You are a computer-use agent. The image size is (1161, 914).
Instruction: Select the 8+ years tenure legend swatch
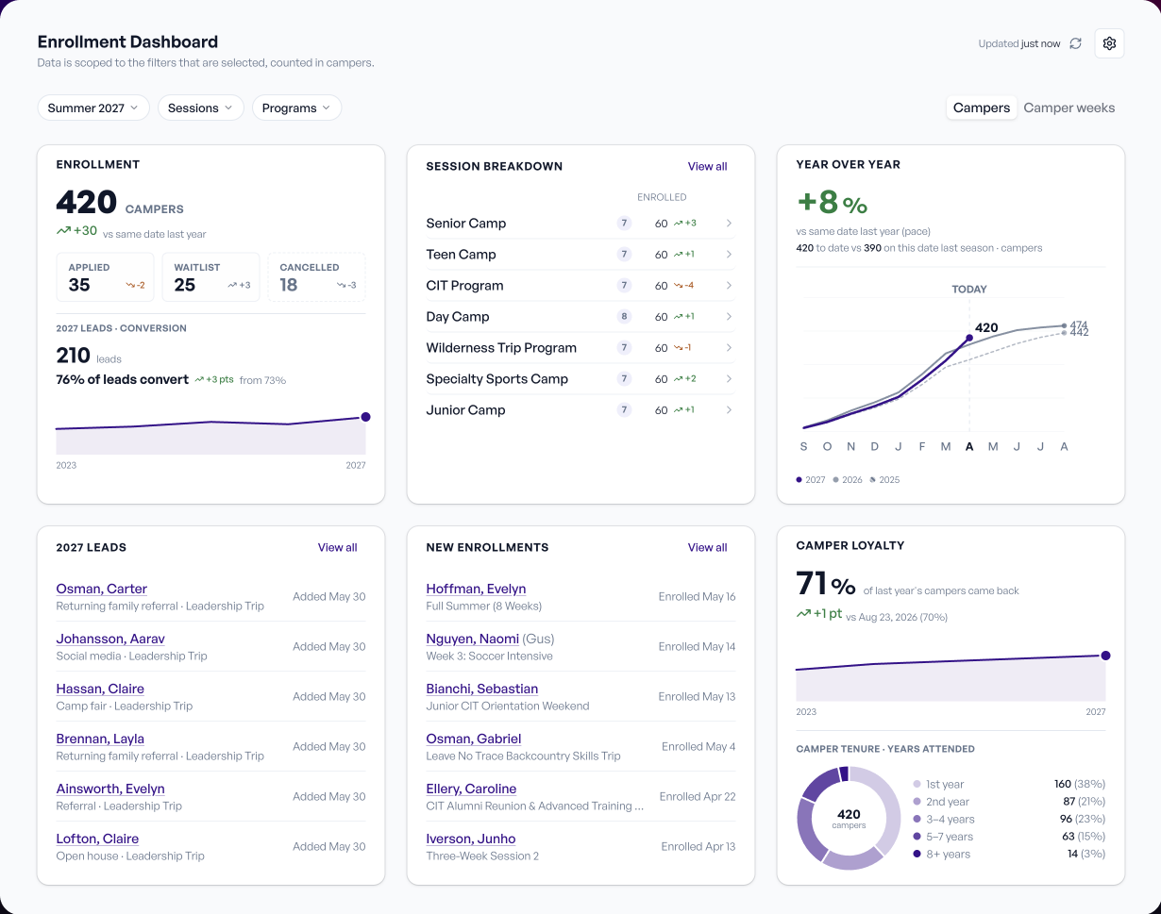click(x=917, y=855)
